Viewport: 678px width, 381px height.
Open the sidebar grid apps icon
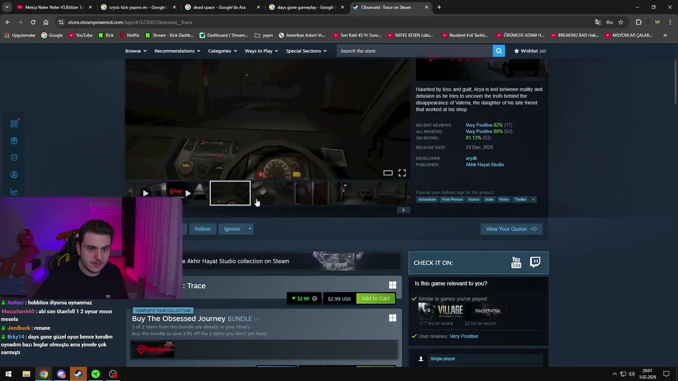(14, 123)
